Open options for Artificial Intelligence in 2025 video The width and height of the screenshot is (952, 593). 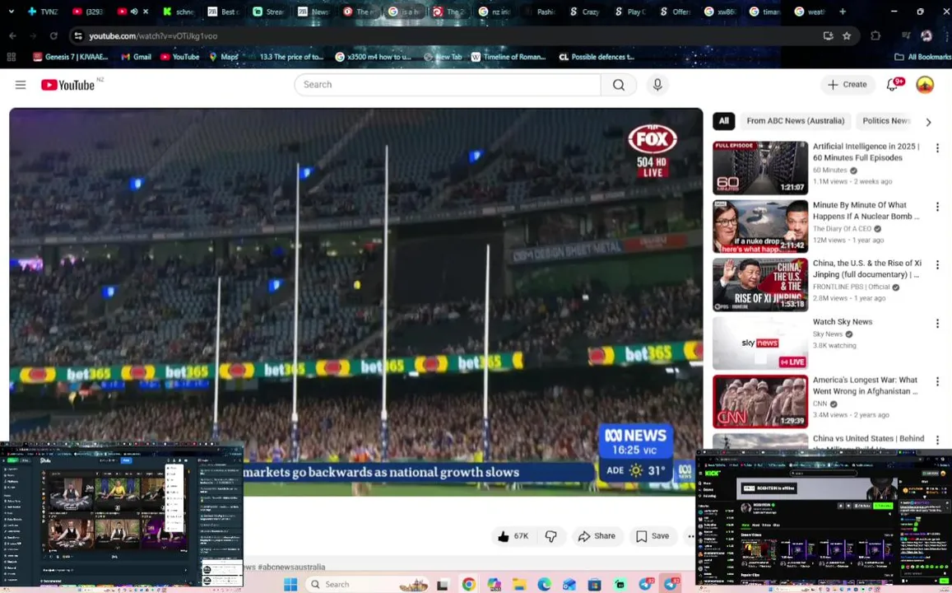tap(937, 148)
